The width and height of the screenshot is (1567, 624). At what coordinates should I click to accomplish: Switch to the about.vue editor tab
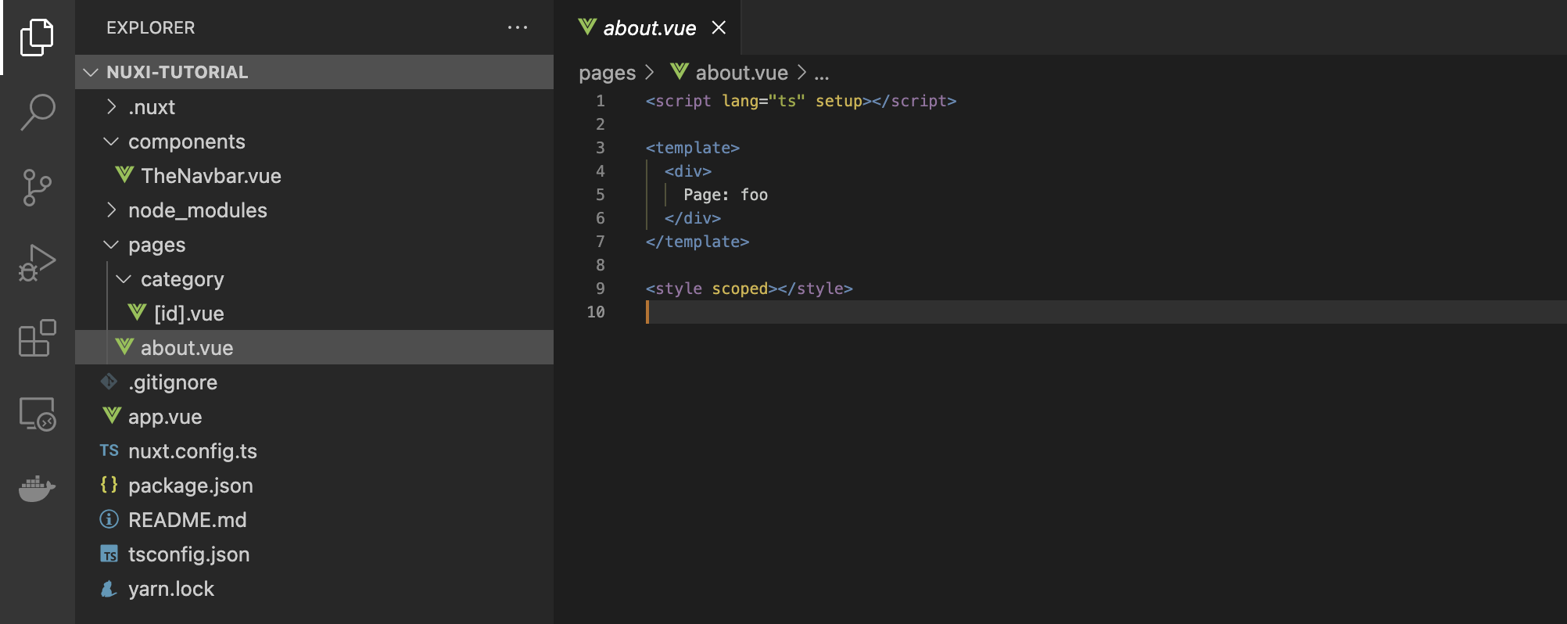point(649,28)
